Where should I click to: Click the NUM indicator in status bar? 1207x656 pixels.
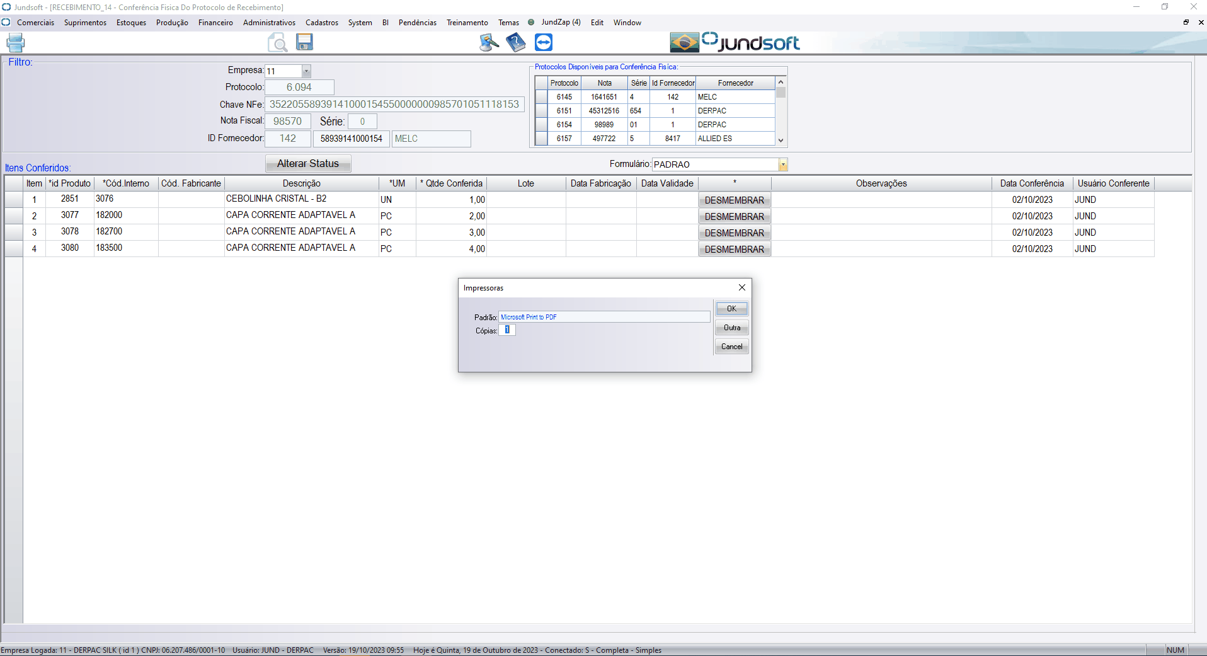pos(1175,650)
